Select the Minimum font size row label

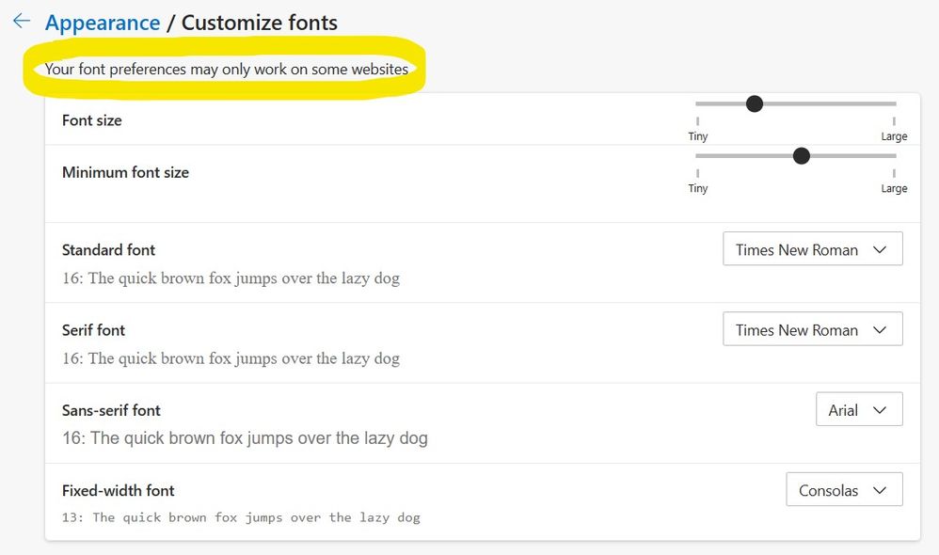point(125,172)
